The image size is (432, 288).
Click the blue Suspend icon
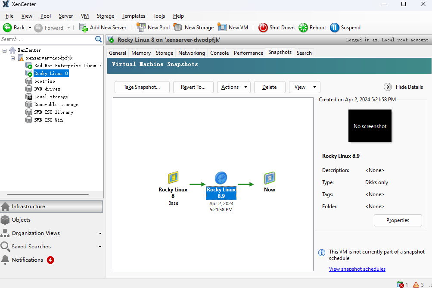point(335,28)
